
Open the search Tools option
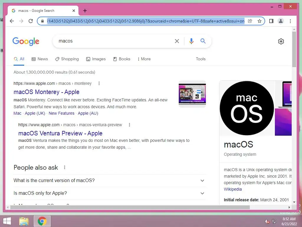tap(201, 59)
